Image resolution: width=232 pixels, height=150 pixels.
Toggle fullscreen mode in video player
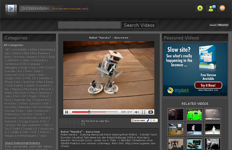tap(144, 112)
